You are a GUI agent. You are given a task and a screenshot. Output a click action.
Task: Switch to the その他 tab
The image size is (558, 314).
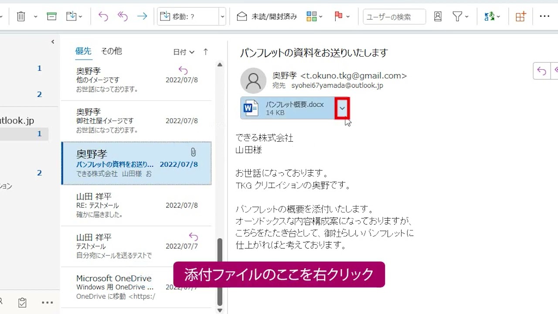click(x=112, y=51)
